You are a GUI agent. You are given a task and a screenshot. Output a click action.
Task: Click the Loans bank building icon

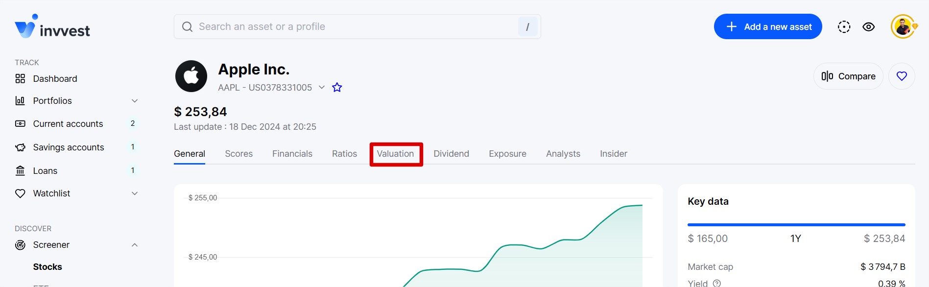coord(20,170)
